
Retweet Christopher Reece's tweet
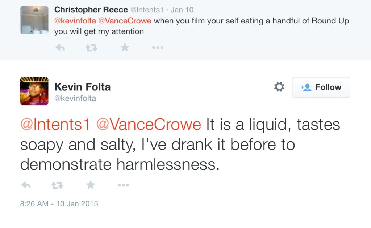(x=91, y=48)
